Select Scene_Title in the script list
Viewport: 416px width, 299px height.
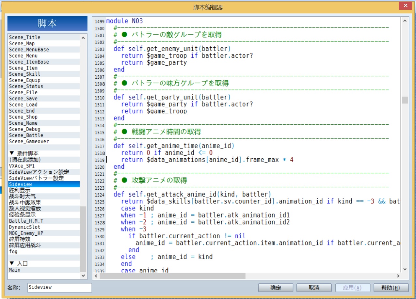point(44,38)
